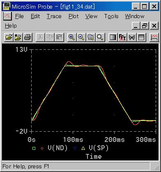Viewport: 161px width, 172px height.
Task: Click the 300ms X-axis label
Action: click(146, 139)
